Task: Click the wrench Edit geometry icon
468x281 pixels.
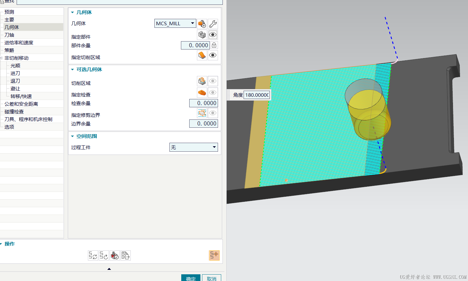Action: (213, 24)
